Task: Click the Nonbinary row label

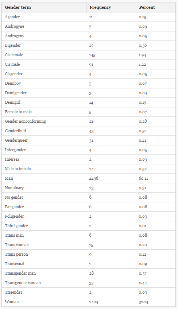Action: (14, 188)
